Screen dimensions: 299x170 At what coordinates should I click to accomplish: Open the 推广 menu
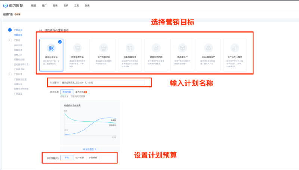coord(44,6)
